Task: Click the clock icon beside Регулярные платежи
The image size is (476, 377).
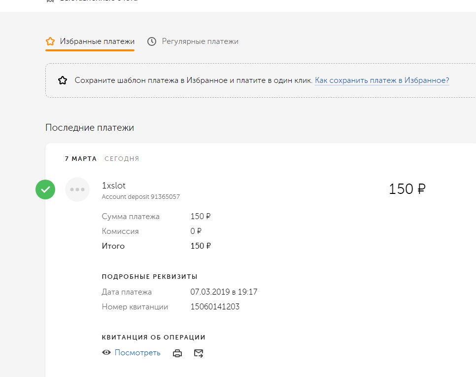Action: (152, 41)
